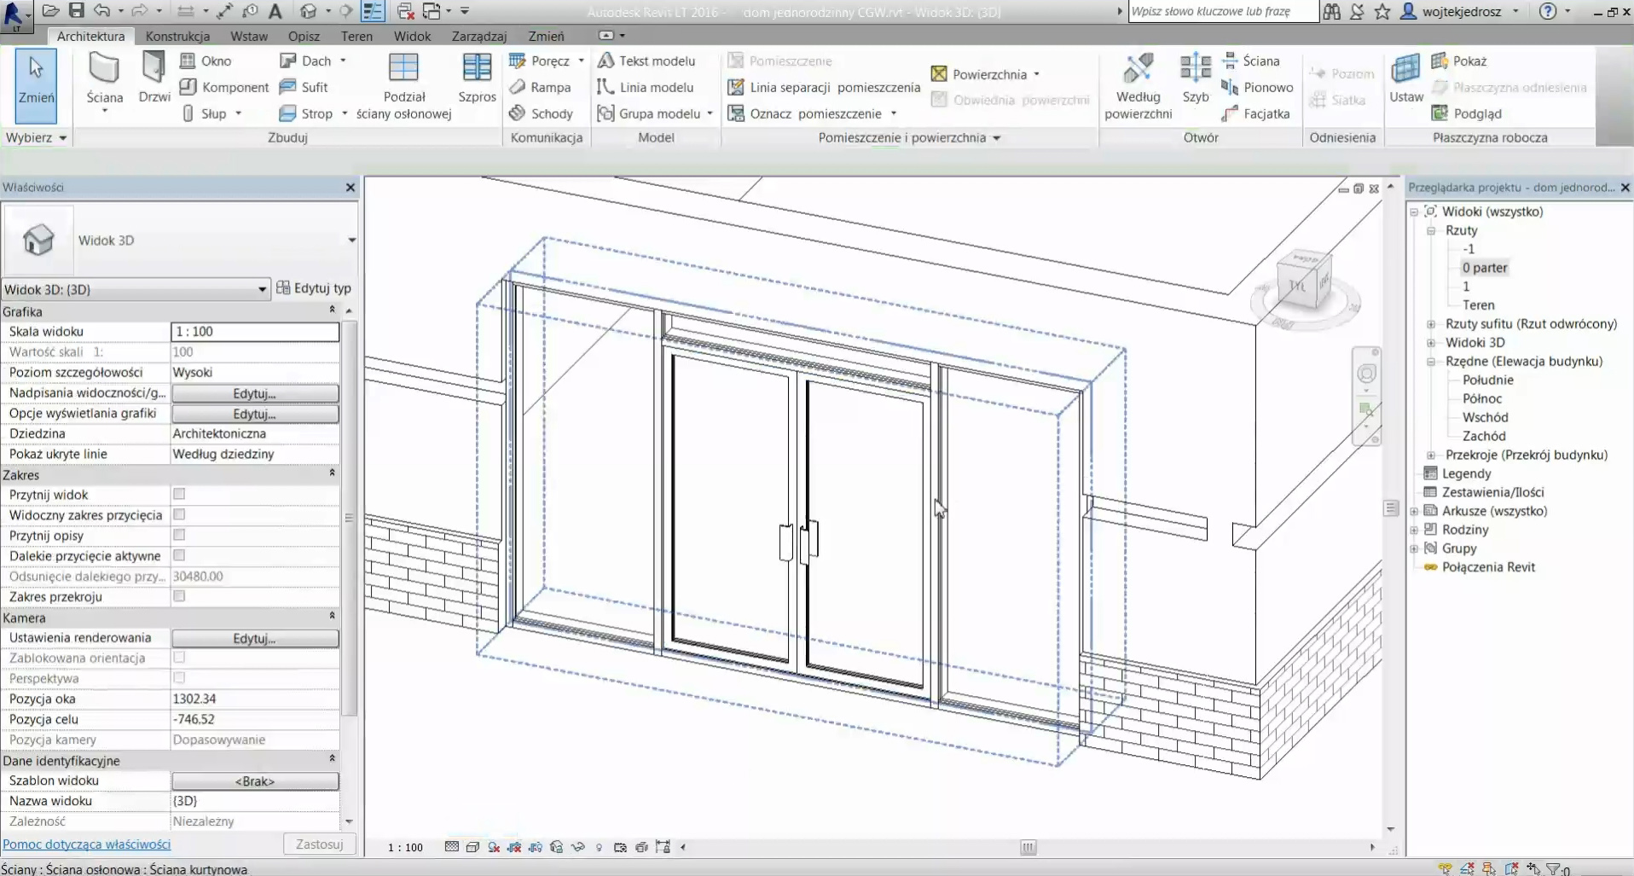Check the Zakres przekroju checkbox
1634x876 pixels.
(179, 597)
